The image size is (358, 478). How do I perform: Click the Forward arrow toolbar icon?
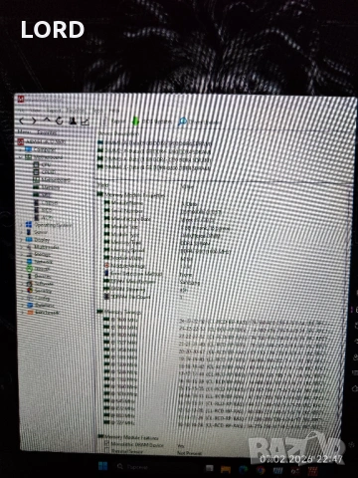click(x=34, y=121)
